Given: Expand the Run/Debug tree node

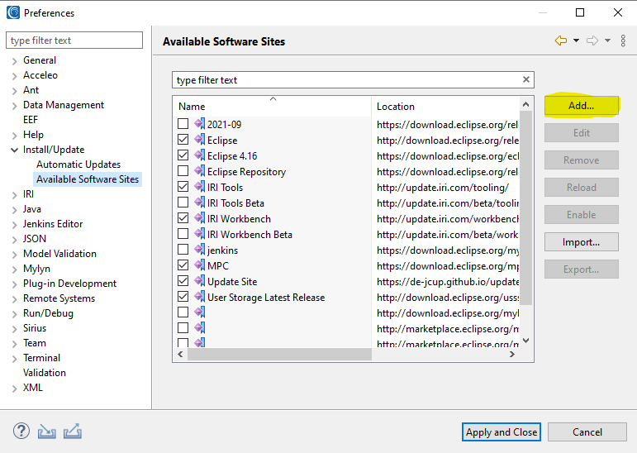Looking at the screenshot, I should [x=15, y=314].
